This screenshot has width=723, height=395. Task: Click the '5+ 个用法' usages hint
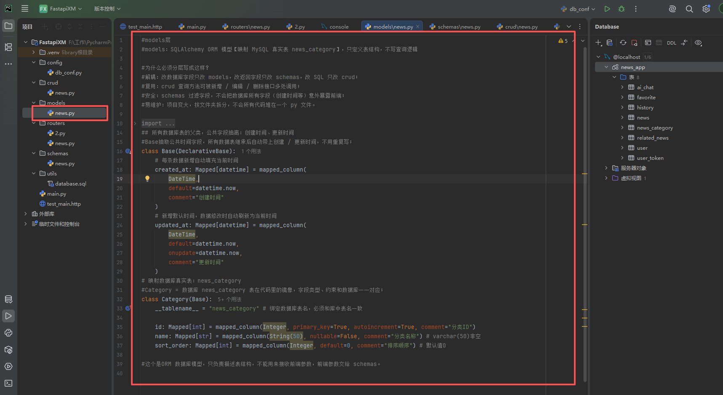coord(229,299)
